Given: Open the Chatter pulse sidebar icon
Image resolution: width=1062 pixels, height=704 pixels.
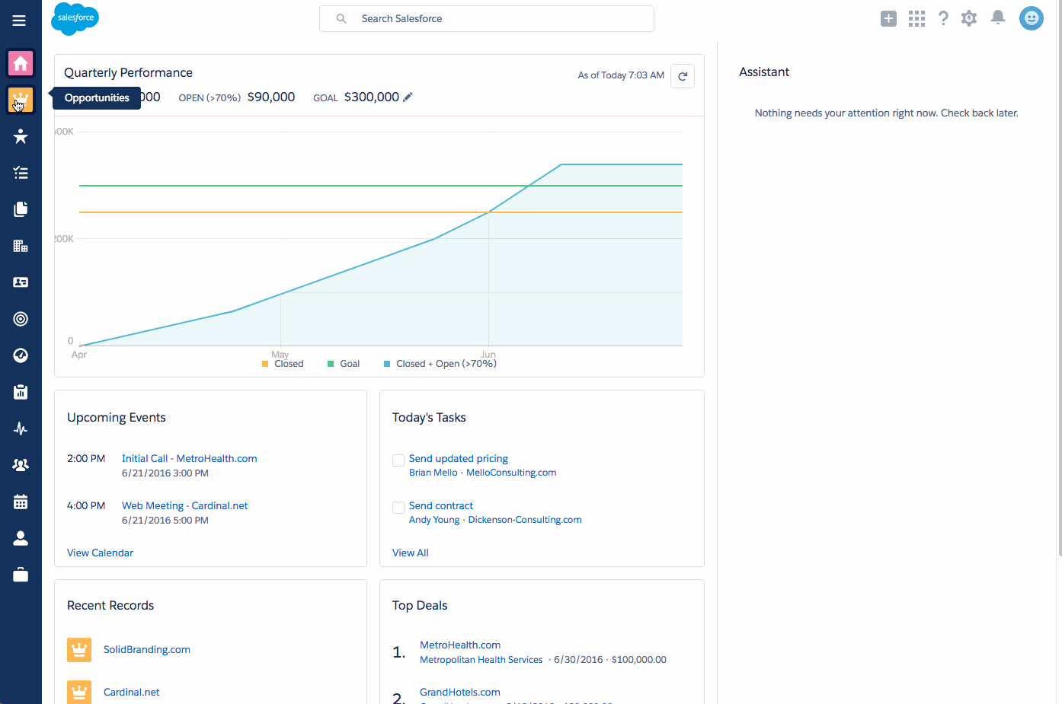Looking at the screenshot, I should pos(21,428).
